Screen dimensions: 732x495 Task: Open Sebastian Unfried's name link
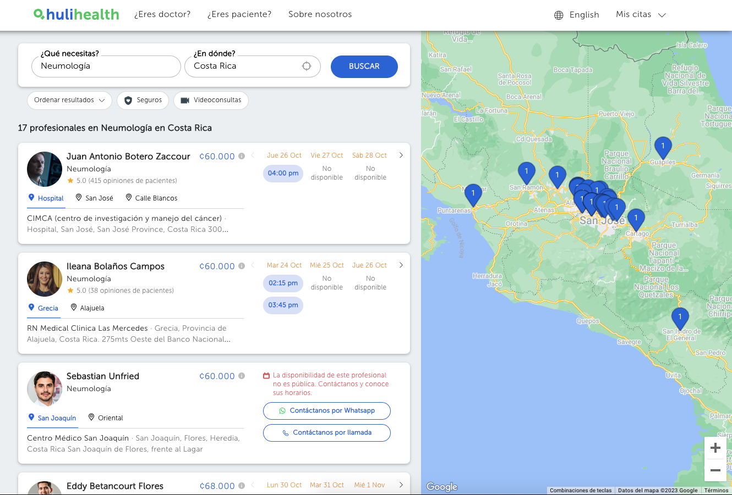click(x=103, y=376)
